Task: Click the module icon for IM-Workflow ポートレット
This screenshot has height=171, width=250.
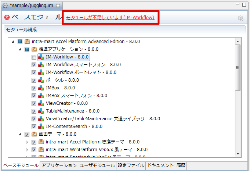Action: coord(41,72)
